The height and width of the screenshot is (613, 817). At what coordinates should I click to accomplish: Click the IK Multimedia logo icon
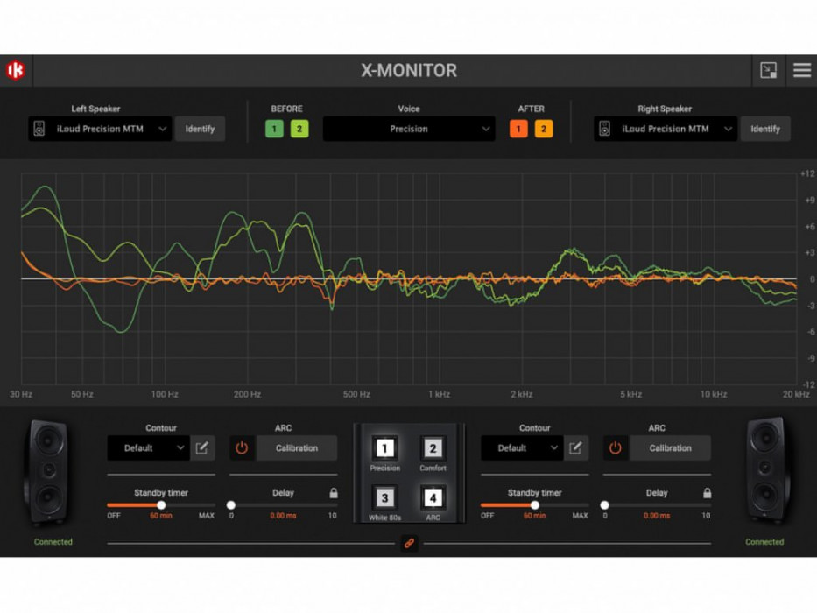click(x=18, y=71)
